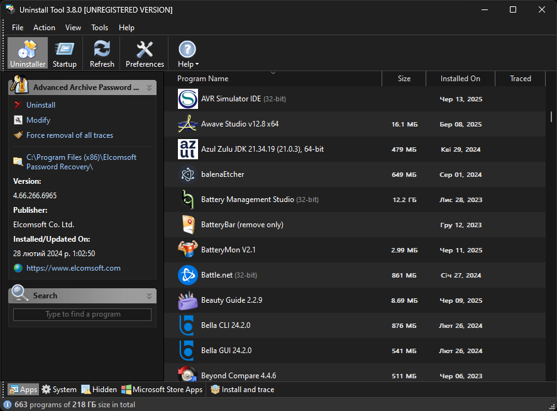Click the folder icon by install path

coord(18,161)
